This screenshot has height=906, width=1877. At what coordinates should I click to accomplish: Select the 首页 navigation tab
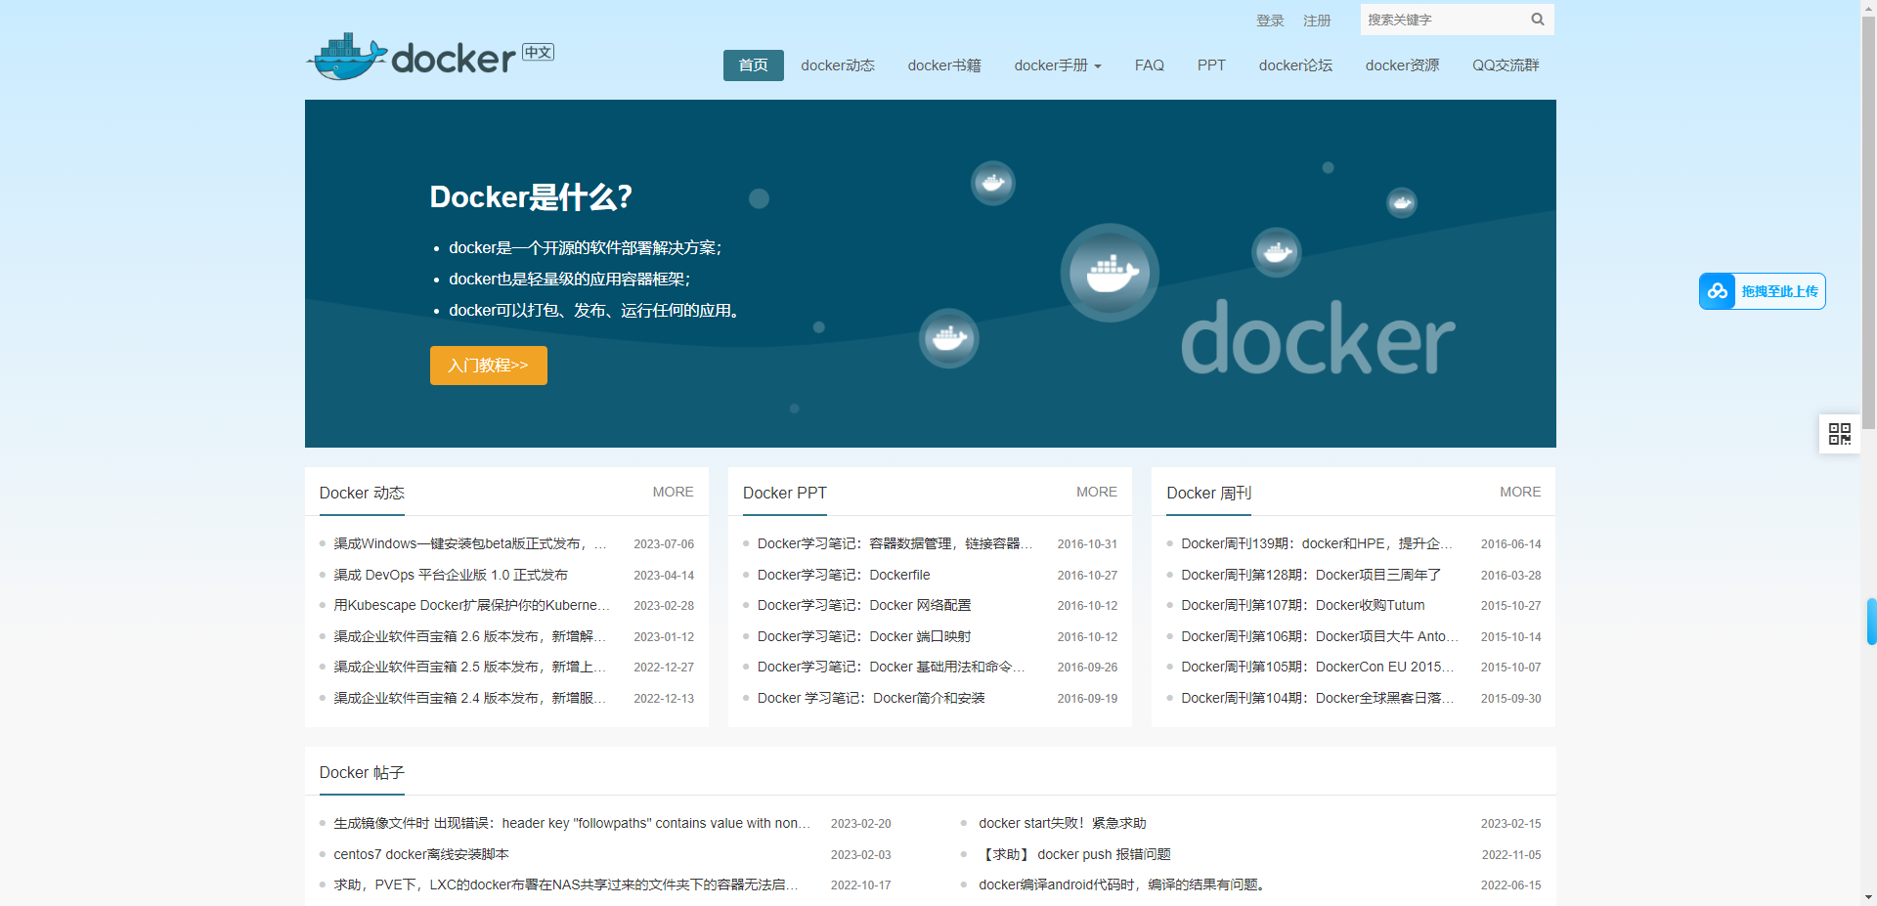point(754,65)
